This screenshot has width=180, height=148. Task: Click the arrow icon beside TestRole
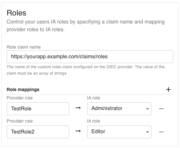tap(78, 108)
